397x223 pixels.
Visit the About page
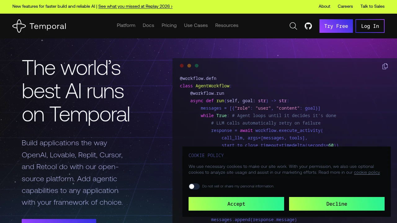click(324, 6)
